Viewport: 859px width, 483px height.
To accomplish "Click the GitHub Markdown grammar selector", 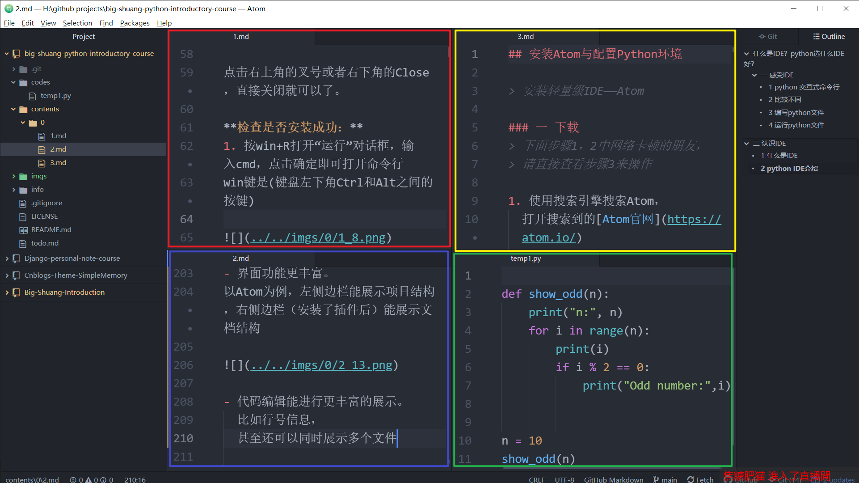I will [613, 479].
